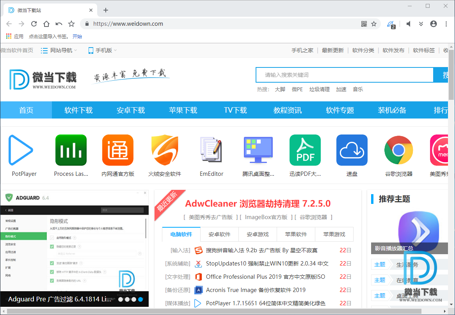Switch to the 安卓软件 tab

pyautogui.click(x=219, y=234)
